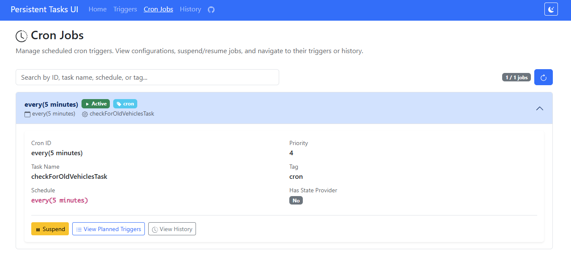Click the cron tag badge
This screenshot has width=571, height=280.
[125, 104]
